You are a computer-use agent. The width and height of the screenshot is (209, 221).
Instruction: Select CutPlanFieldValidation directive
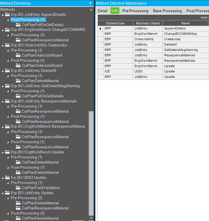41,188
